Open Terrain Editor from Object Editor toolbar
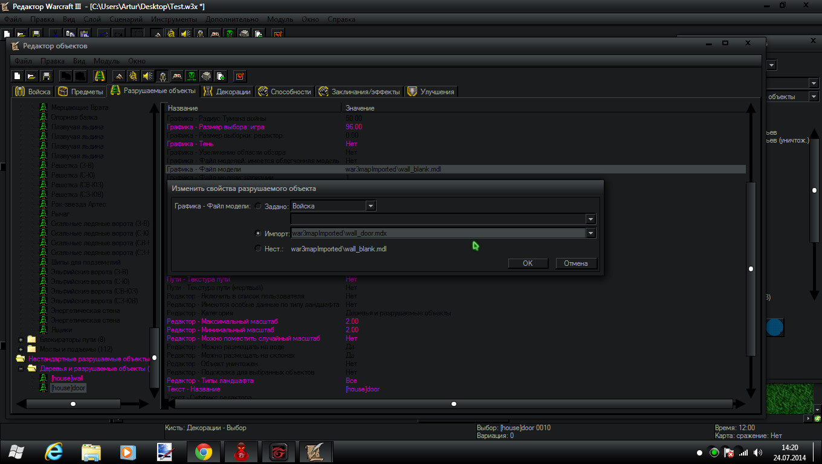 [x=119, y=76]
